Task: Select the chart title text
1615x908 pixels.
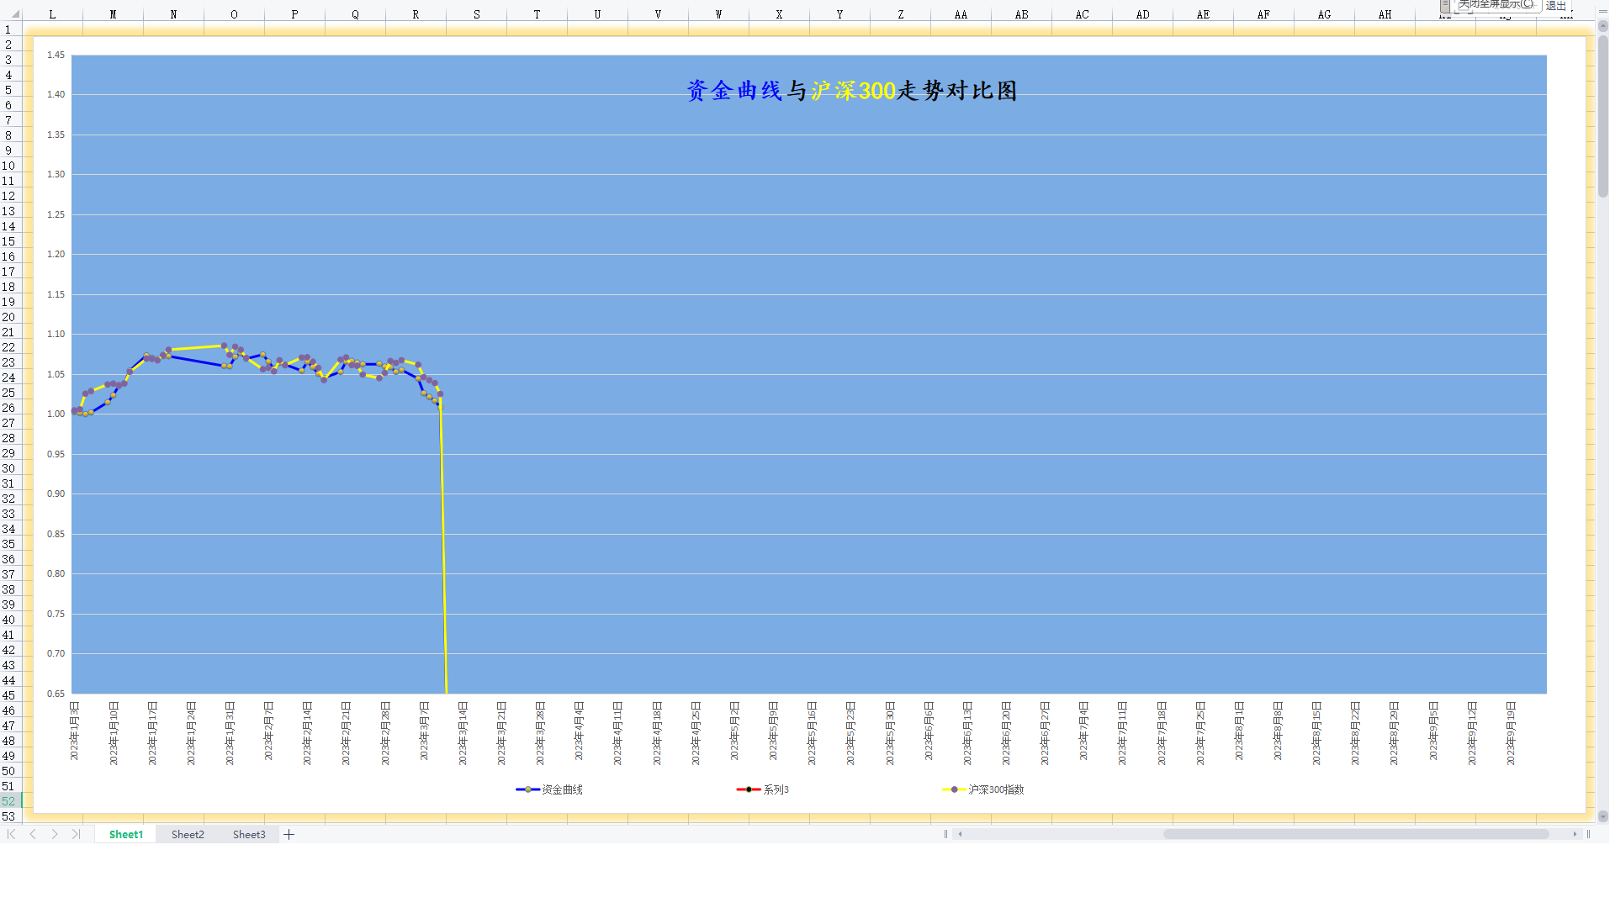Action: (851, 91)
